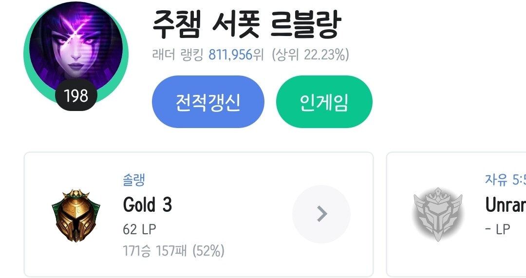Image resolution: width=526 pixels, height=278 pixels.
Task: Select the summoner name 주챔 서폿 르블랑
Action: [x=247, y=24]
